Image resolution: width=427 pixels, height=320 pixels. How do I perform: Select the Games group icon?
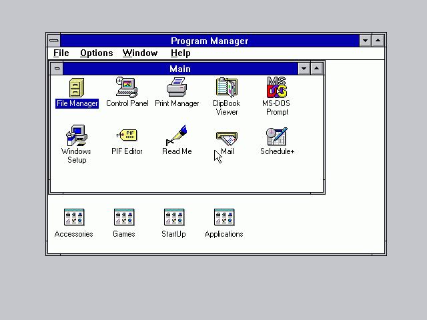click(x=124, y=217)
